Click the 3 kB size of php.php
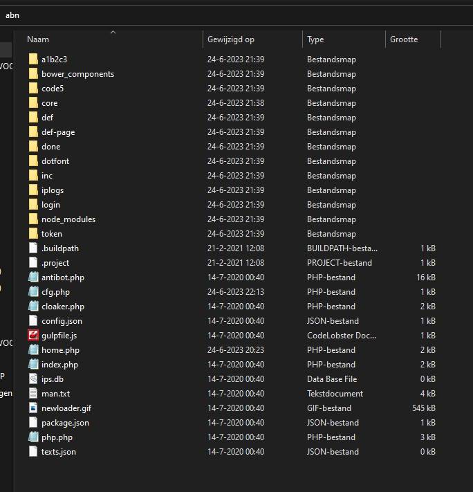This screenshot has width=473, height=492. point(428,437)
